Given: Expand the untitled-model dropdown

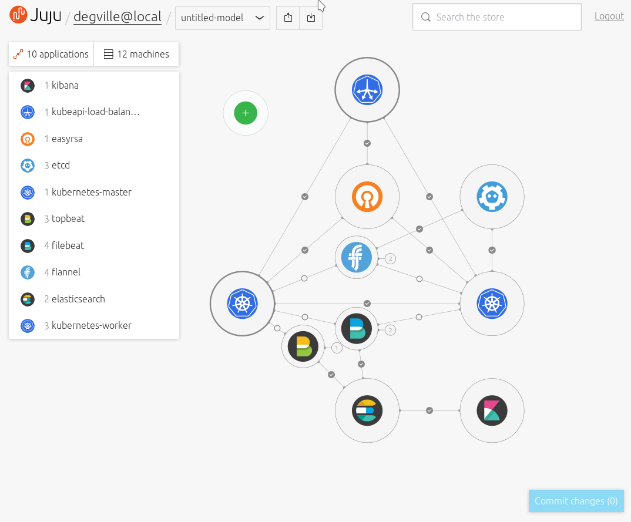Looking at the screenshot, I should [223, 18].
